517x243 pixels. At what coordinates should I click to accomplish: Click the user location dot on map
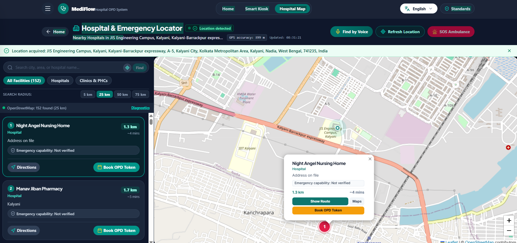tap(337, 128)
